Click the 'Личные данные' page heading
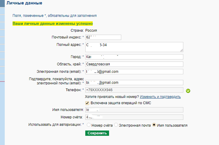The height and width of the screenshot is (145, 219). coord(24,3)
